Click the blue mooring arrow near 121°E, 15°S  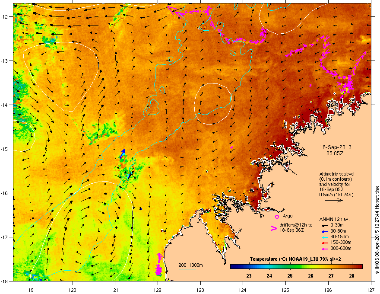[123, 153]
